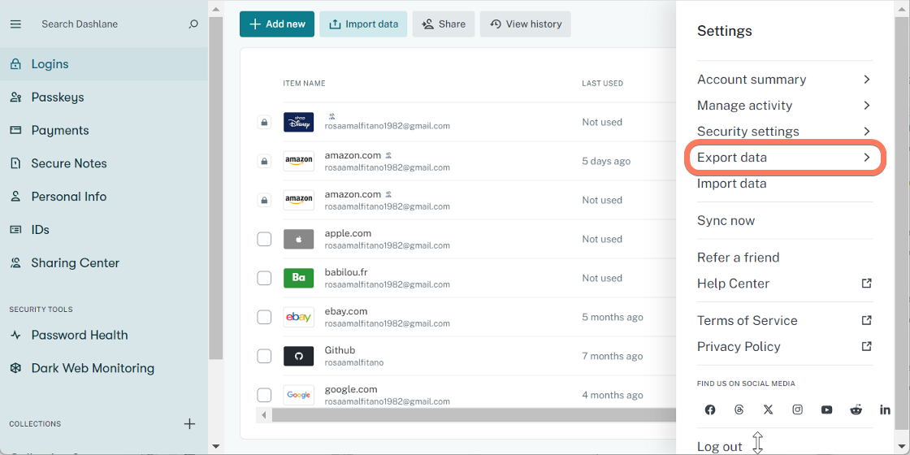The height and width of the screenshot is (455, 910).
Task: Click Sync now
Action: click(726, 220)
